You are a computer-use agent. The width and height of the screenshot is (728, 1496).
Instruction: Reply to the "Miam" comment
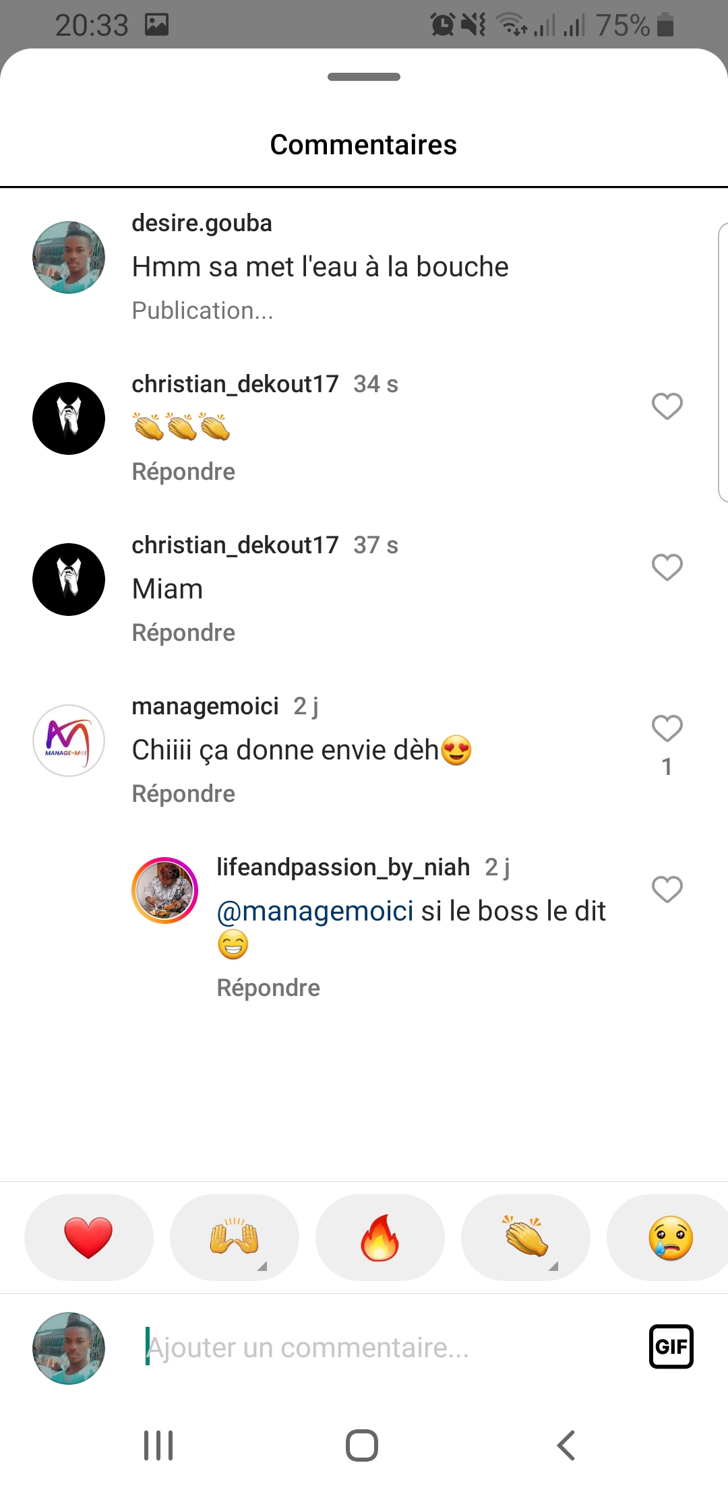[x=183, y=633]
